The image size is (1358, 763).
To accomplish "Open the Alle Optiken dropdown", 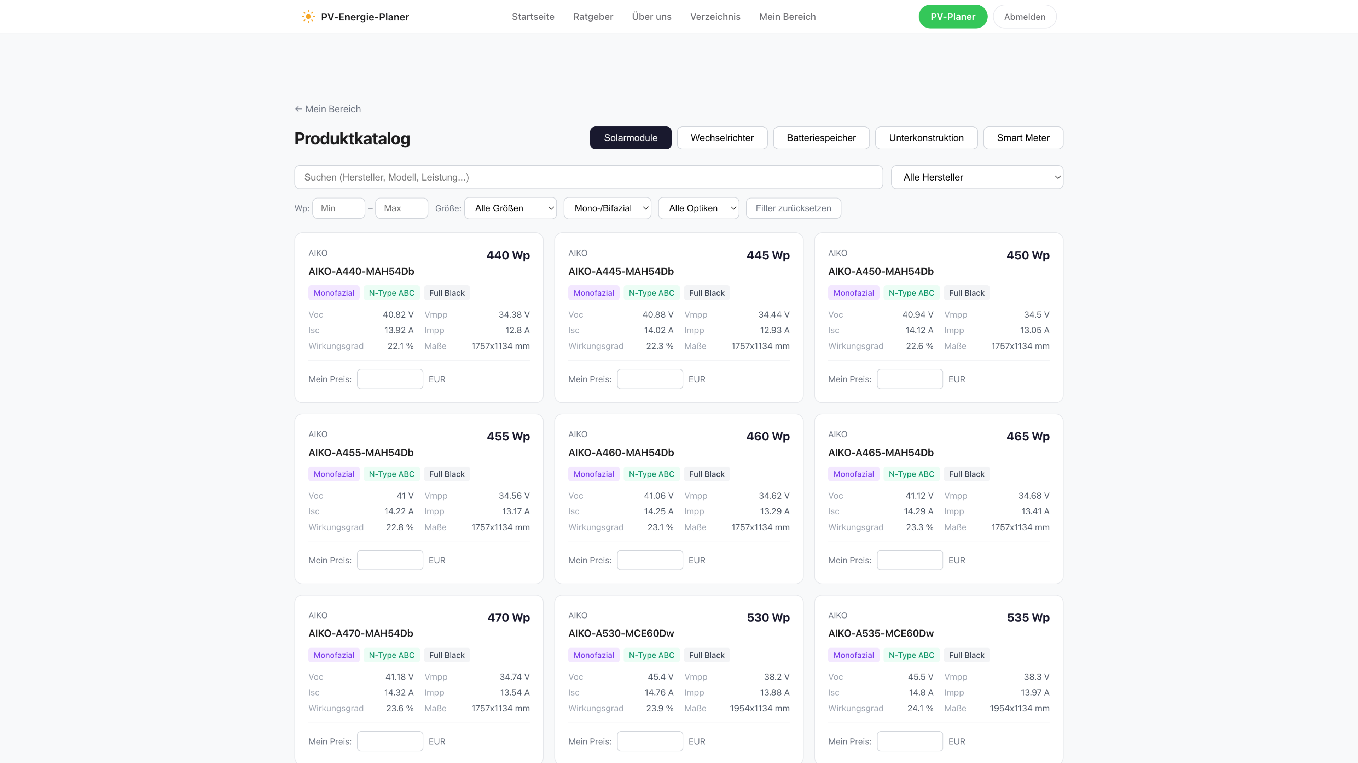I will click(698, 208).
